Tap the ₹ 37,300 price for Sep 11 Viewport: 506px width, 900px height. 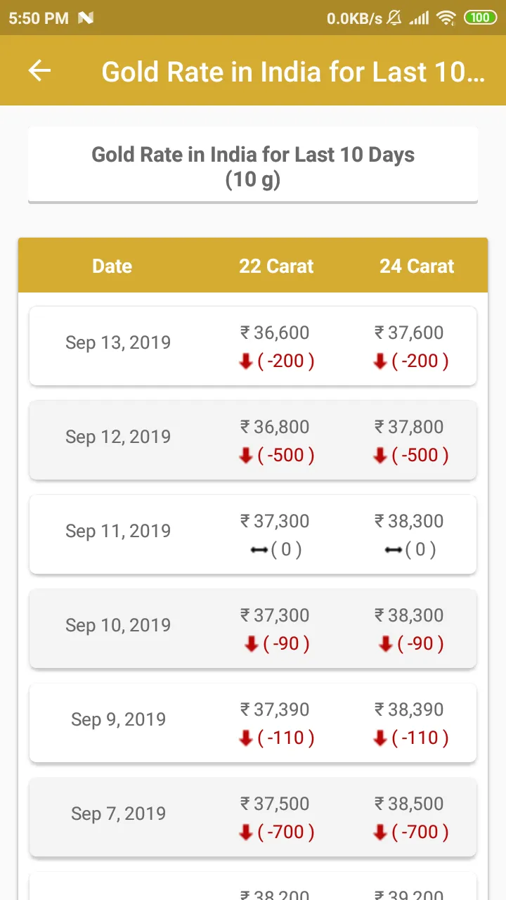(275, 521)
